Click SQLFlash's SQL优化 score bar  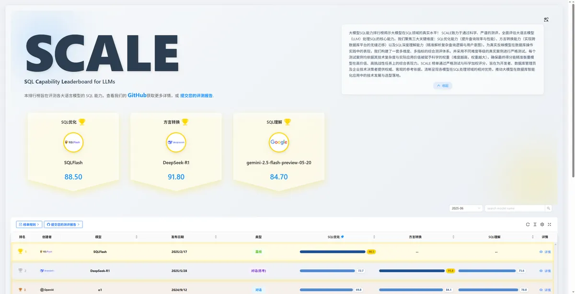pyautogui.click(x=332, y=251)
